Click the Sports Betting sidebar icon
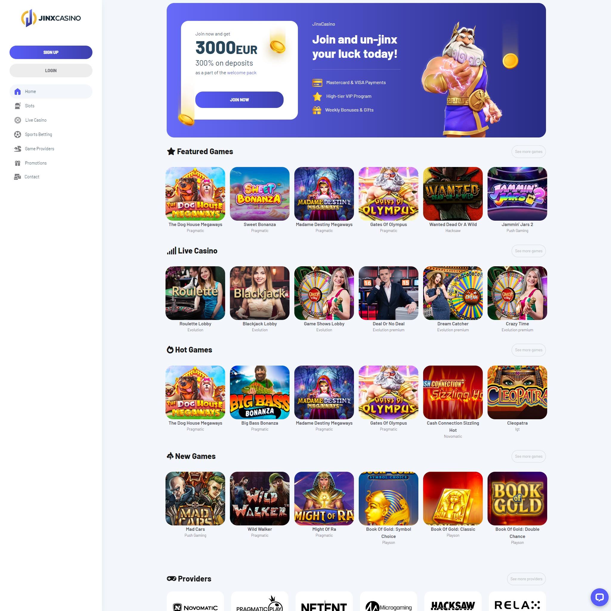 coord(17,134)
